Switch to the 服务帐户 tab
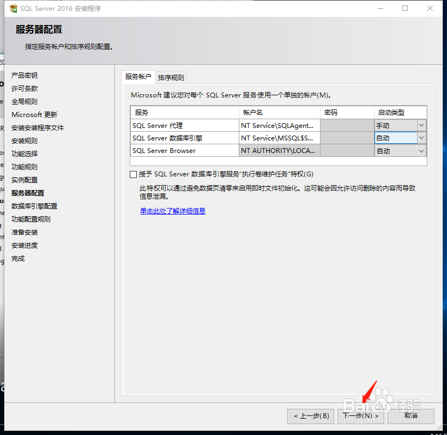The width and height of the screenshot is (447, 435). 138,77
